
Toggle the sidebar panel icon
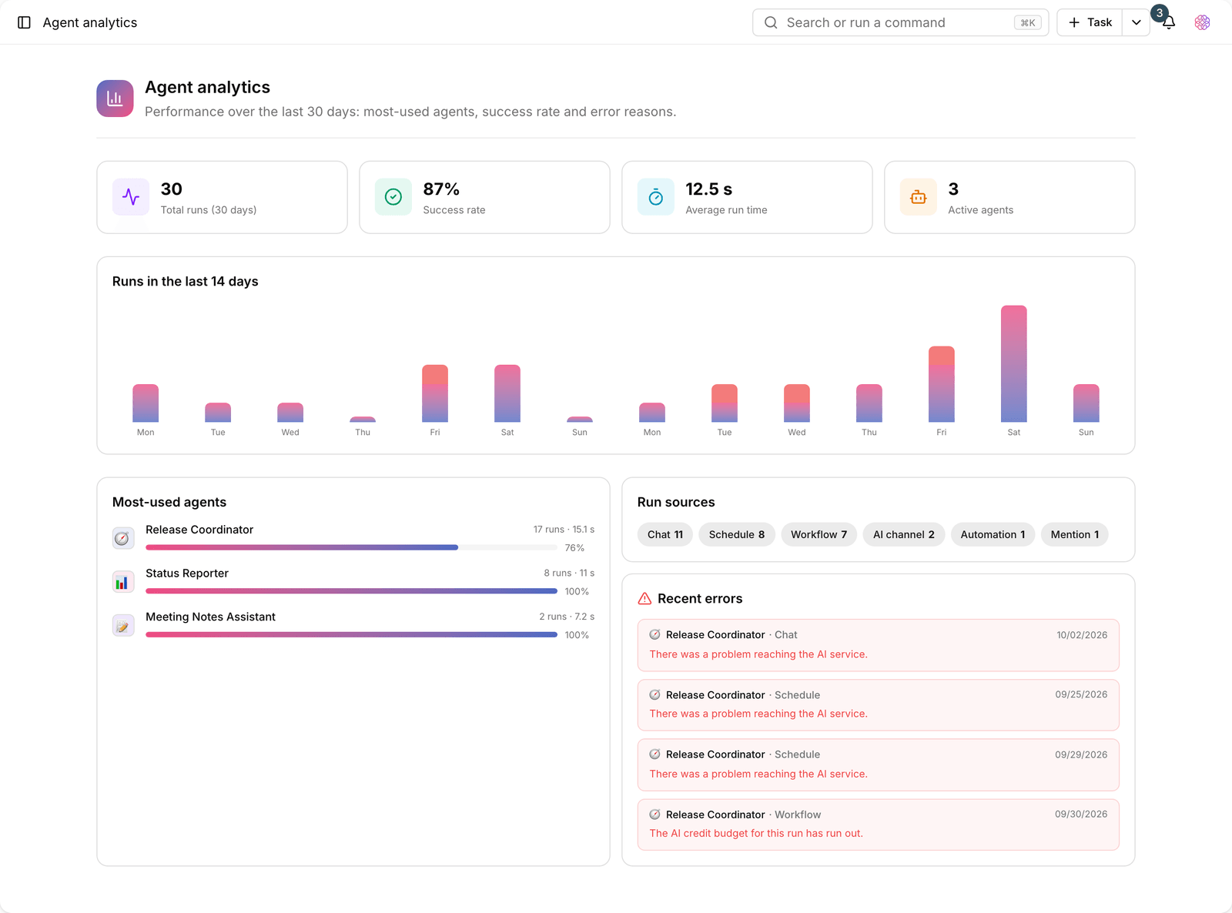(24, 22)
